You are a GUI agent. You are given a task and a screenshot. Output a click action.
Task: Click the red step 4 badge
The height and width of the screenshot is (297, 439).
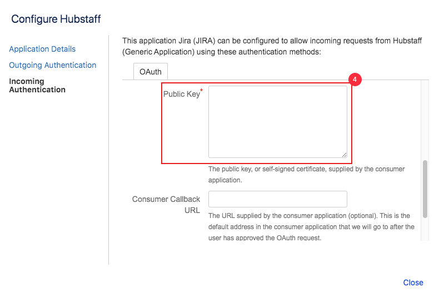click(355, 80)
